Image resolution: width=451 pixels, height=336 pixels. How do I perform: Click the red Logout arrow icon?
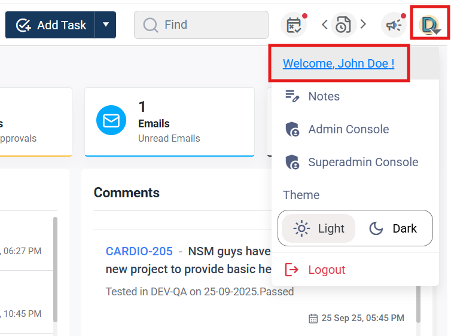click(x=292, y=270)
